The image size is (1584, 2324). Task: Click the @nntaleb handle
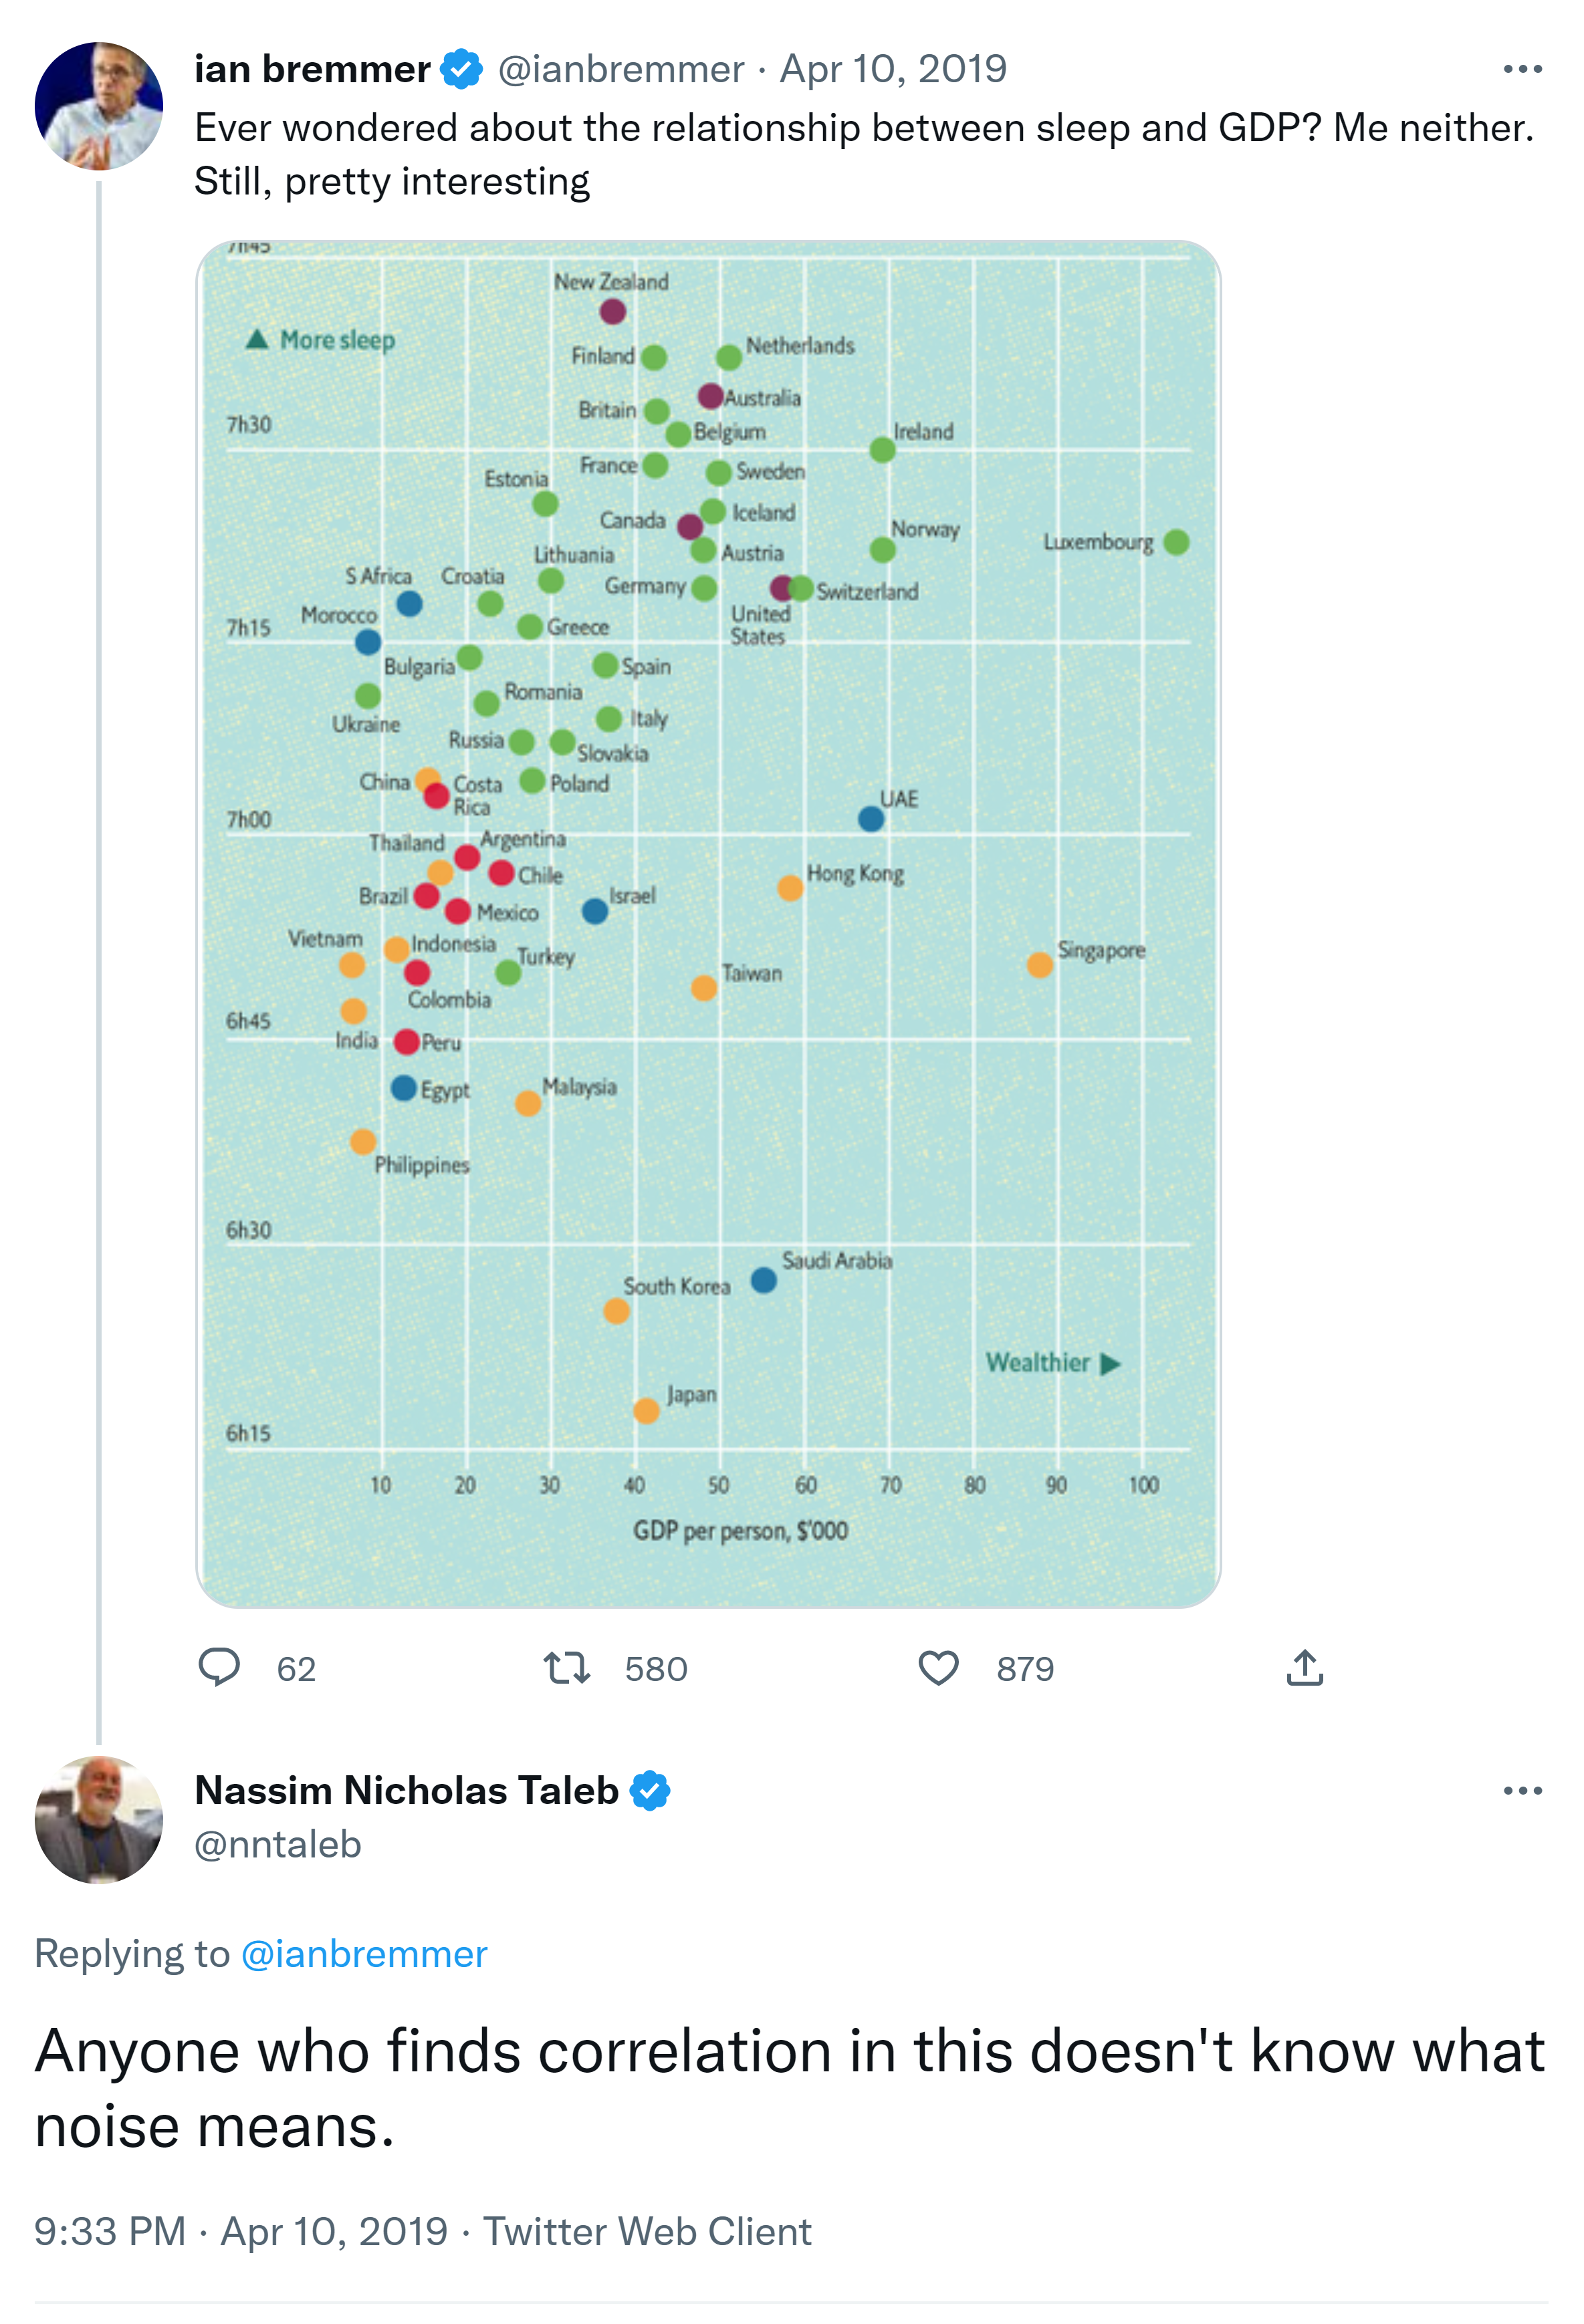click(277, 1844)
